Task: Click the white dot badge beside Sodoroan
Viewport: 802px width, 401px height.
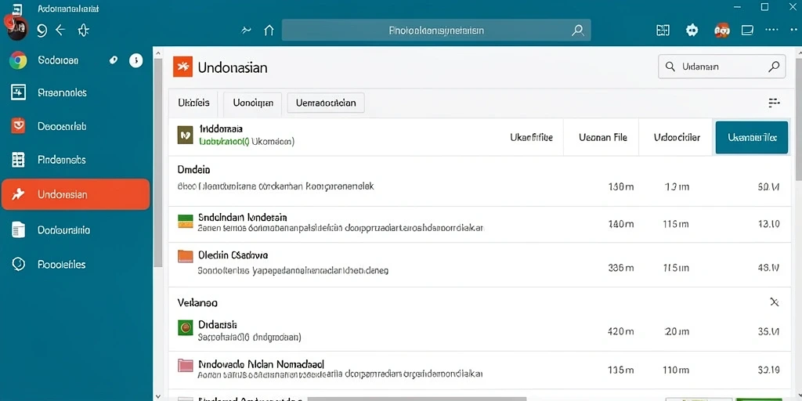Action: click(135, 60)
